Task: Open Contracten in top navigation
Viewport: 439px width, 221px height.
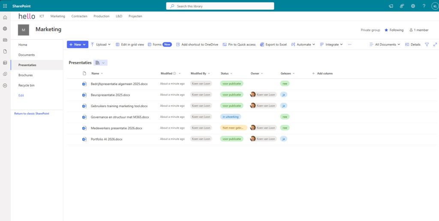Action: click(79, 16)
